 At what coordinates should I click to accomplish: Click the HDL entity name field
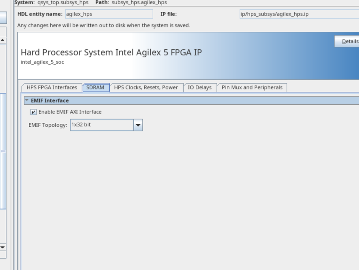109,14
